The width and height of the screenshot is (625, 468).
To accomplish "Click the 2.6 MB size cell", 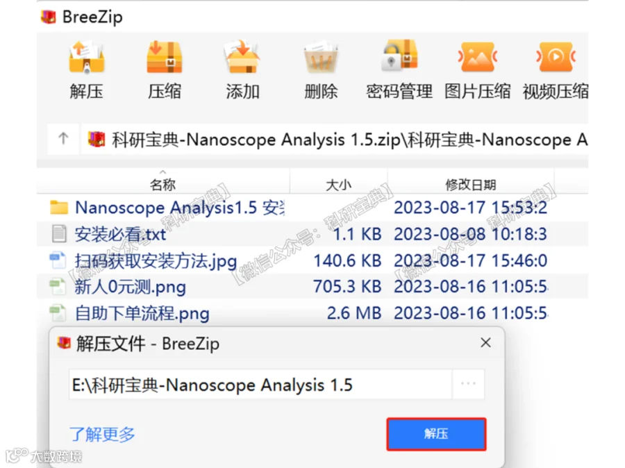I will coord(354,313).
